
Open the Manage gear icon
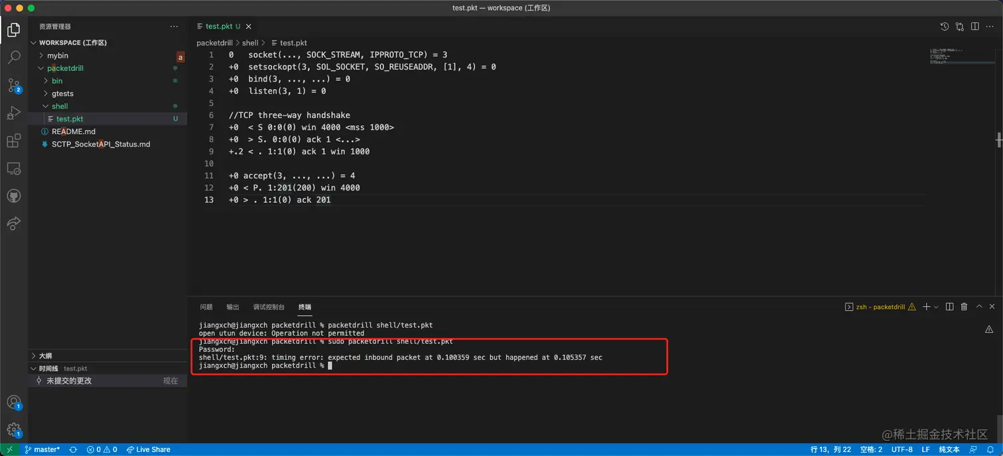coord(13,429)
